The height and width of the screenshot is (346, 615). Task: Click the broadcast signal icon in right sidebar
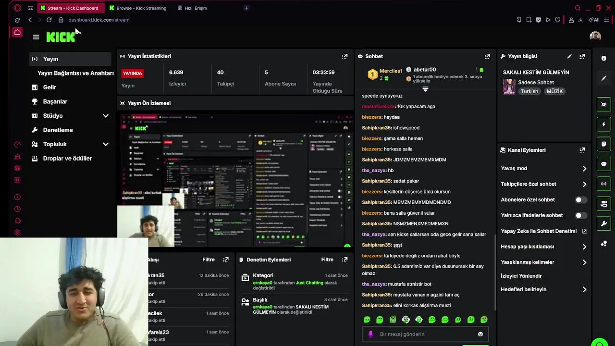(x=604, y=184)
